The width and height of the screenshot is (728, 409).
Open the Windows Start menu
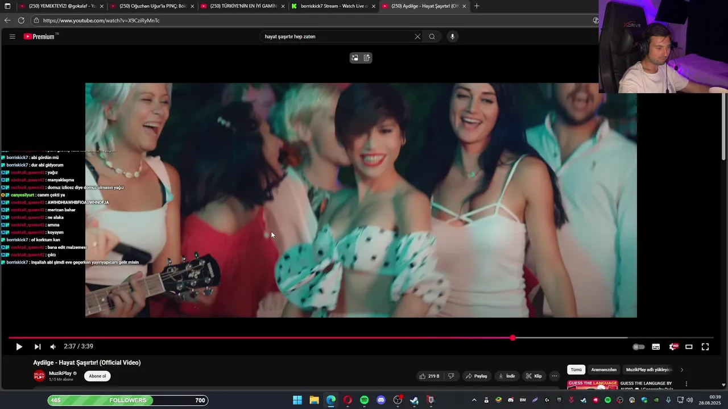(x=297, y=400)
